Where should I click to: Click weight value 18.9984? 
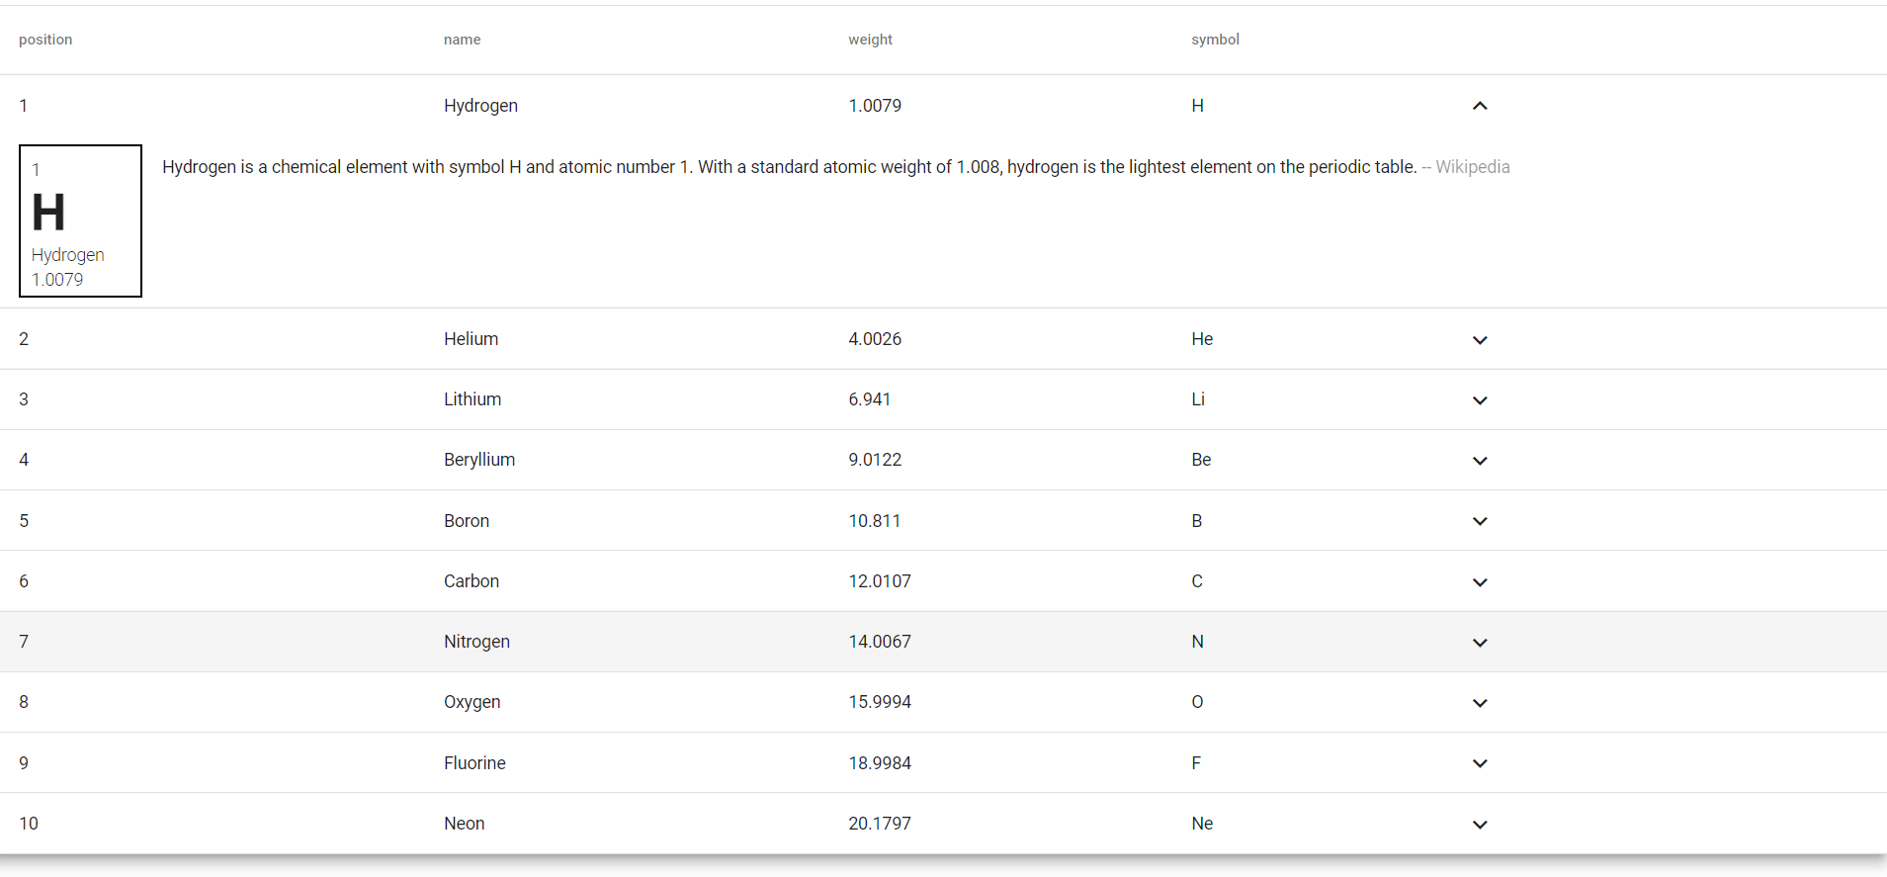(x=880, y=763)
